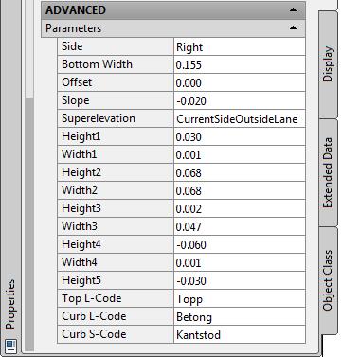The height and width of the screenshot is (357, 342).
Task: Edit the Width1 value 0.001
Action: click(x=240, y=154)
